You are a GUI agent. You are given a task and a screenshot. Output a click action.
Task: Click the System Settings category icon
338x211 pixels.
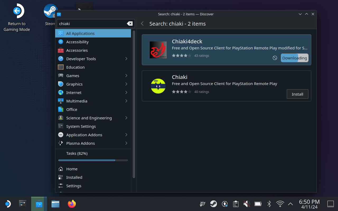point(61,126)
